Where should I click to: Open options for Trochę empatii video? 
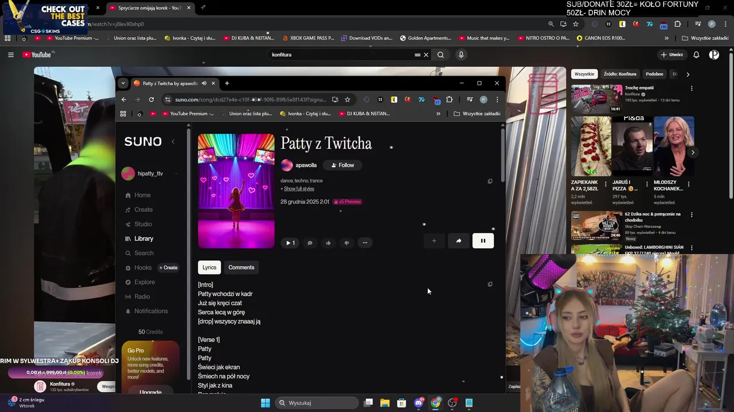click(x=692, y=88)
